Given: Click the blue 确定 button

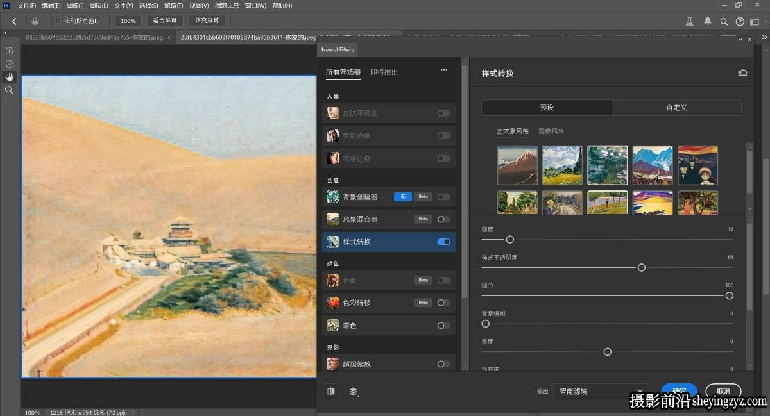Looking at the screenshot, I should (679, 390).
